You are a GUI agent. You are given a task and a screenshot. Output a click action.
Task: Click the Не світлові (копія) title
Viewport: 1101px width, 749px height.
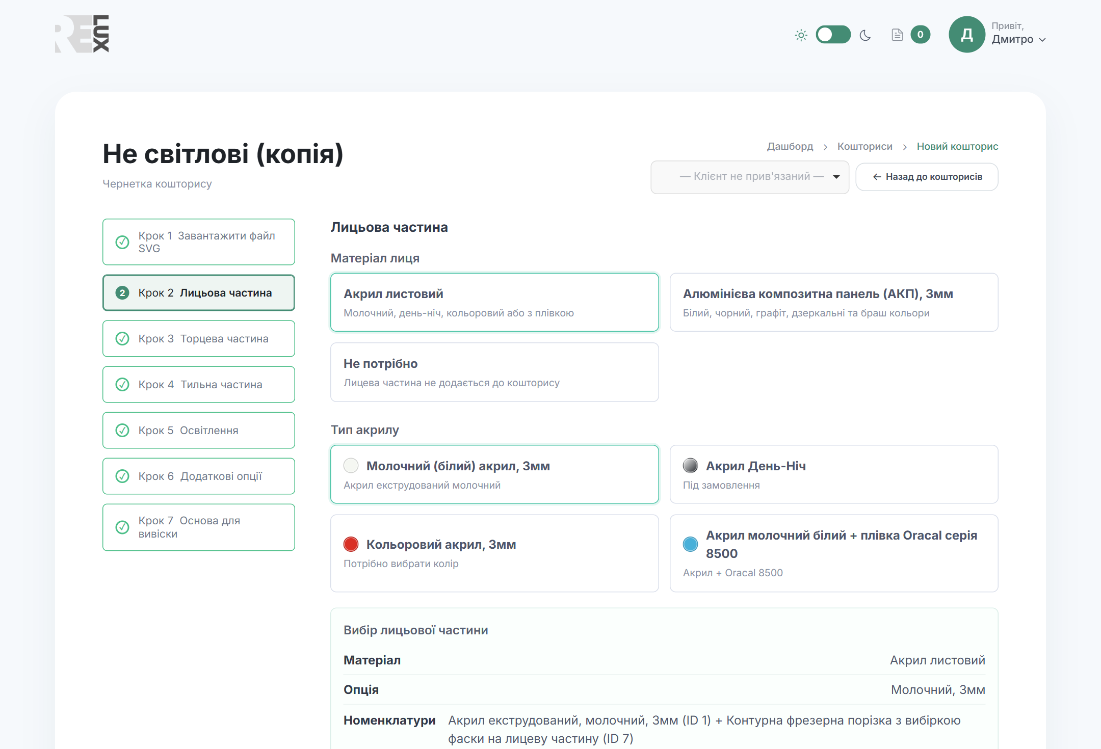(x=223, y=153)
